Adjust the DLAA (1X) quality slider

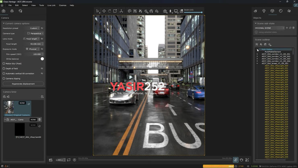coord(193,12)
